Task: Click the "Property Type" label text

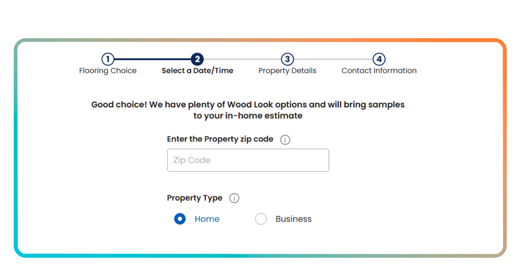Action: click(194, 198)
